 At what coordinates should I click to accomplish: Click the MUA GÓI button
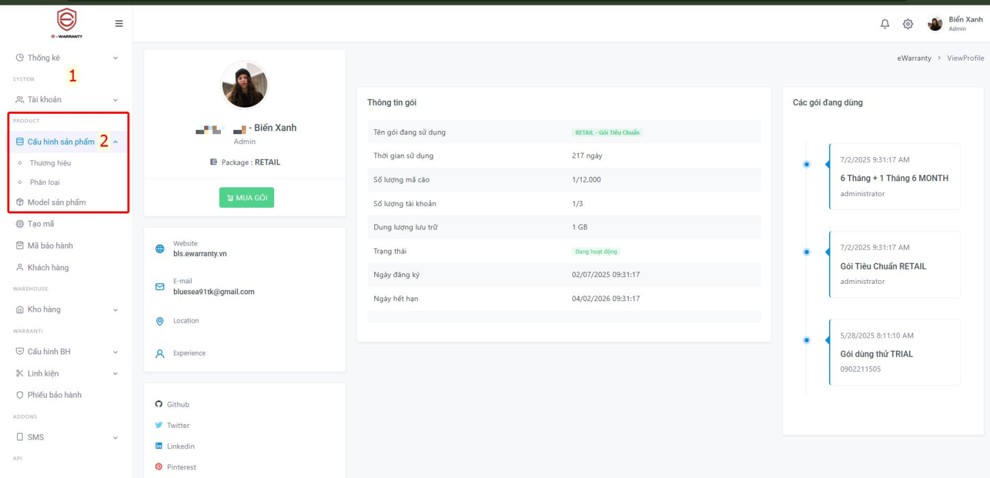pyautogui.click(x=246, y=198)
